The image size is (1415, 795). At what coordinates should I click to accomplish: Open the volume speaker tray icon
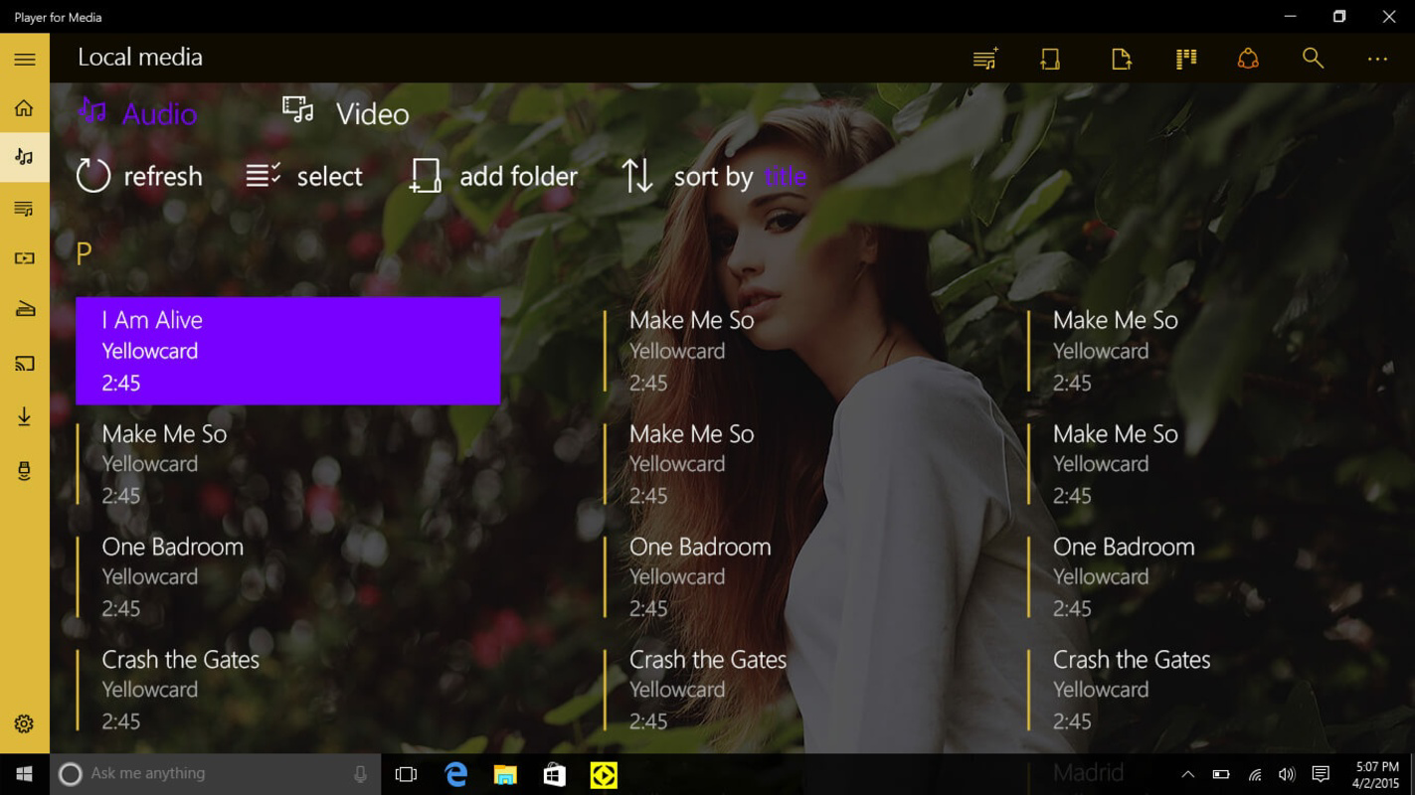[x=1287, y=774]
